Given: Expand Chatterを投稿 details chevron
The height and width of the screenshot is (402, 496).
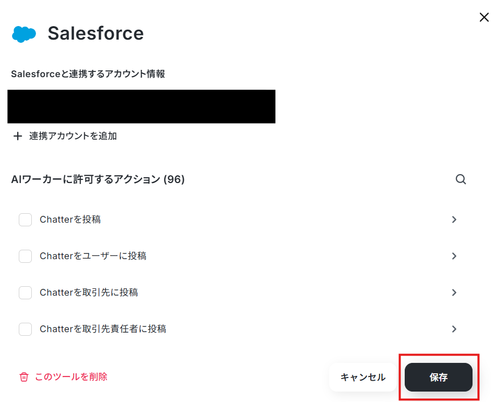Looking at the screenshot, I should (454, 220).
